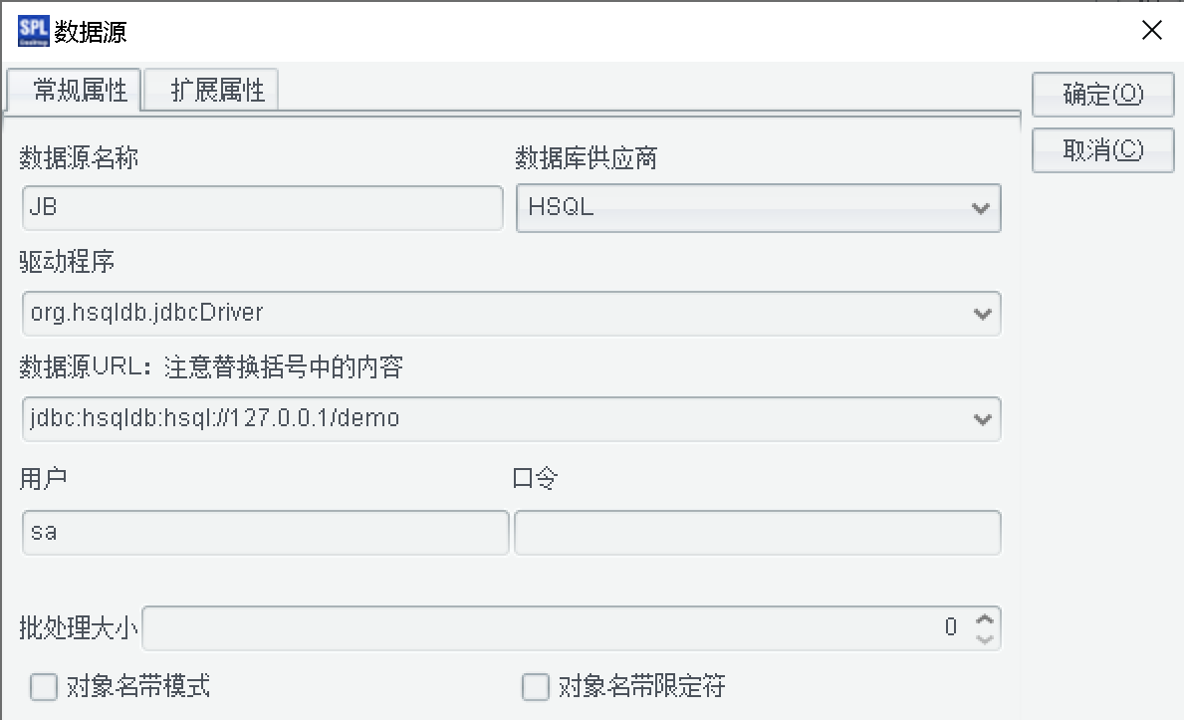Click the SPL application icon in title bar
The width and height of the screenshot is (1184, 720).
[33, 31]
